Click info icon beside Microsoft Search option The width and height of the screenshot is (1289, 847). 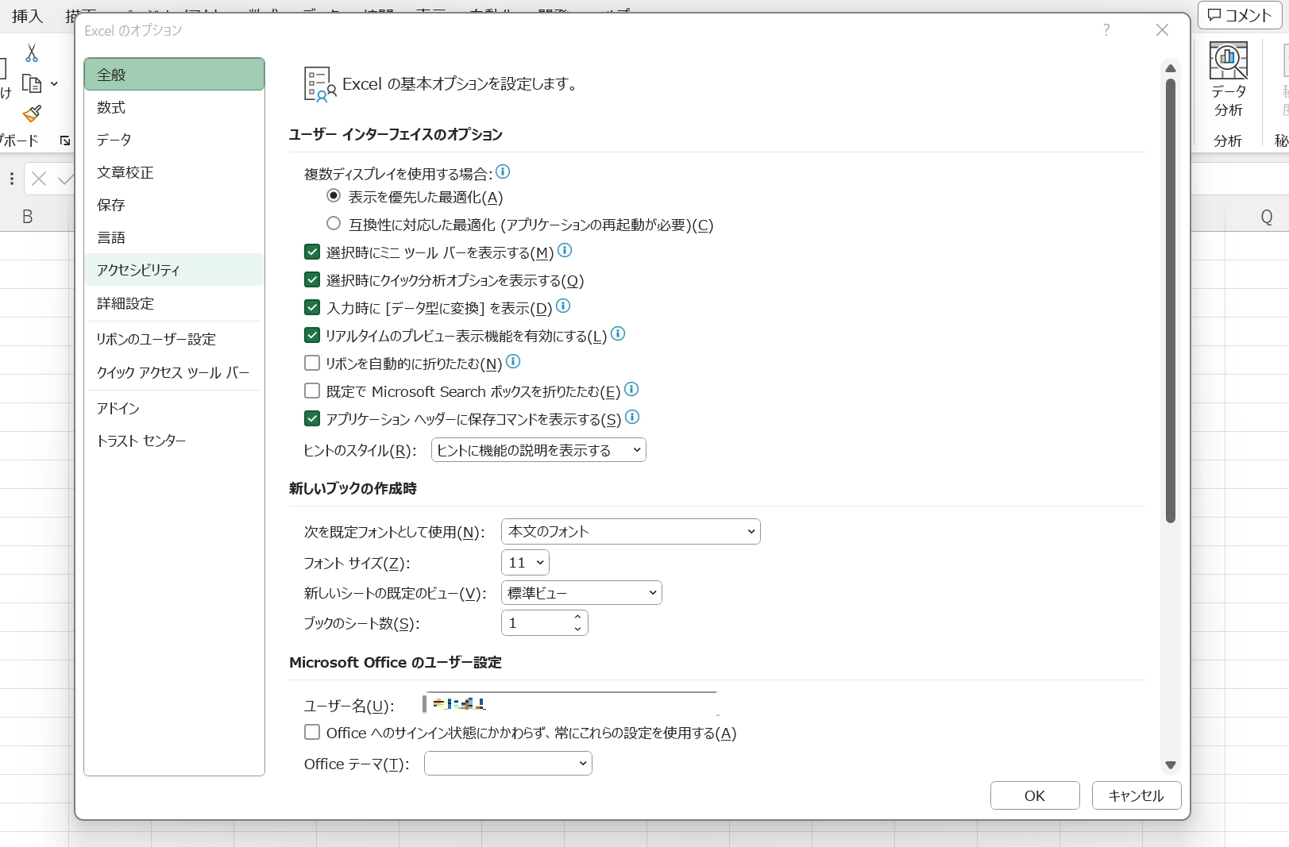[x=631, y=390]
